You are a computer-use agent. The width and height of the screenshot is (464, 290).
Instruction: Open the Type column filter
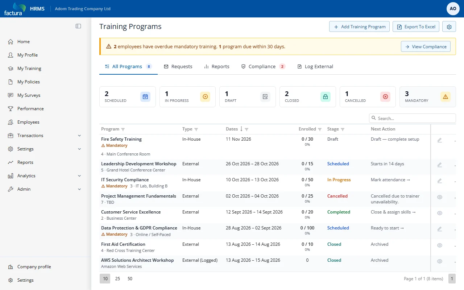196,129
